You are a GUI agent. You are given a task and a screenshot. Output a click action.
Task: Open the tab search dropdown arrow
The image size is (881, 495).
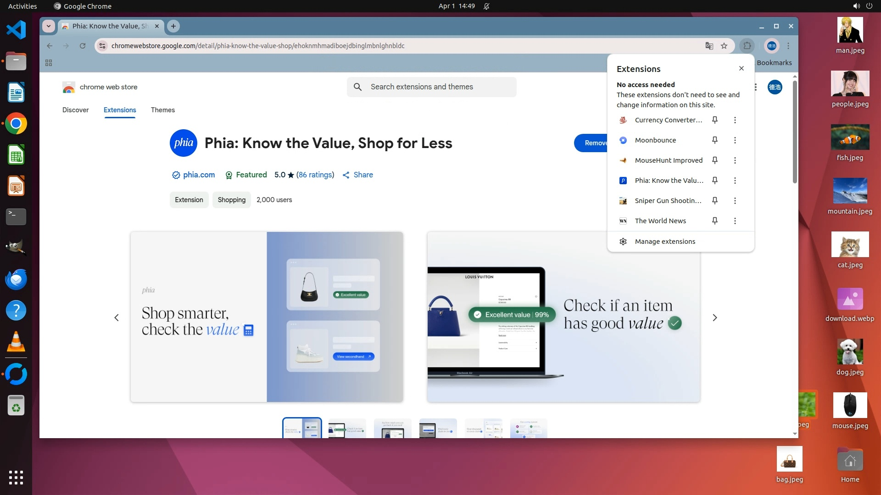coord(49,26)
